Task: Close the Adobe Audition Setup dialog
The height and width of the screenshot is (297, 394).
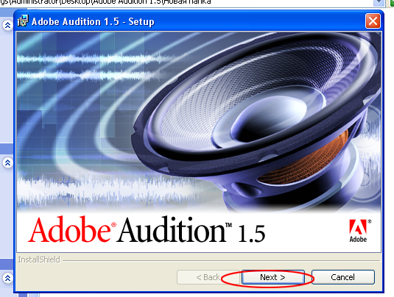Action: pyautogui.click(x=373, y=21)
